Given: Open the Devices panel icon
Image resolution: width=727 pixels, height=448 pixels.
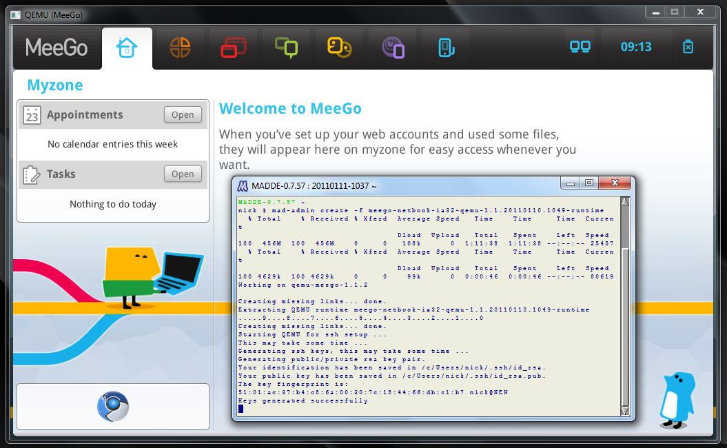Looking at the screenshot, I should coord(445,48).
